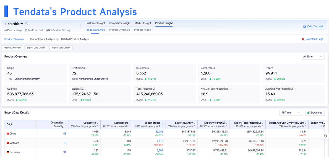Open Export Data Details All Time dropdown
The height and width of the screenshot is (161, 329).
291,113
